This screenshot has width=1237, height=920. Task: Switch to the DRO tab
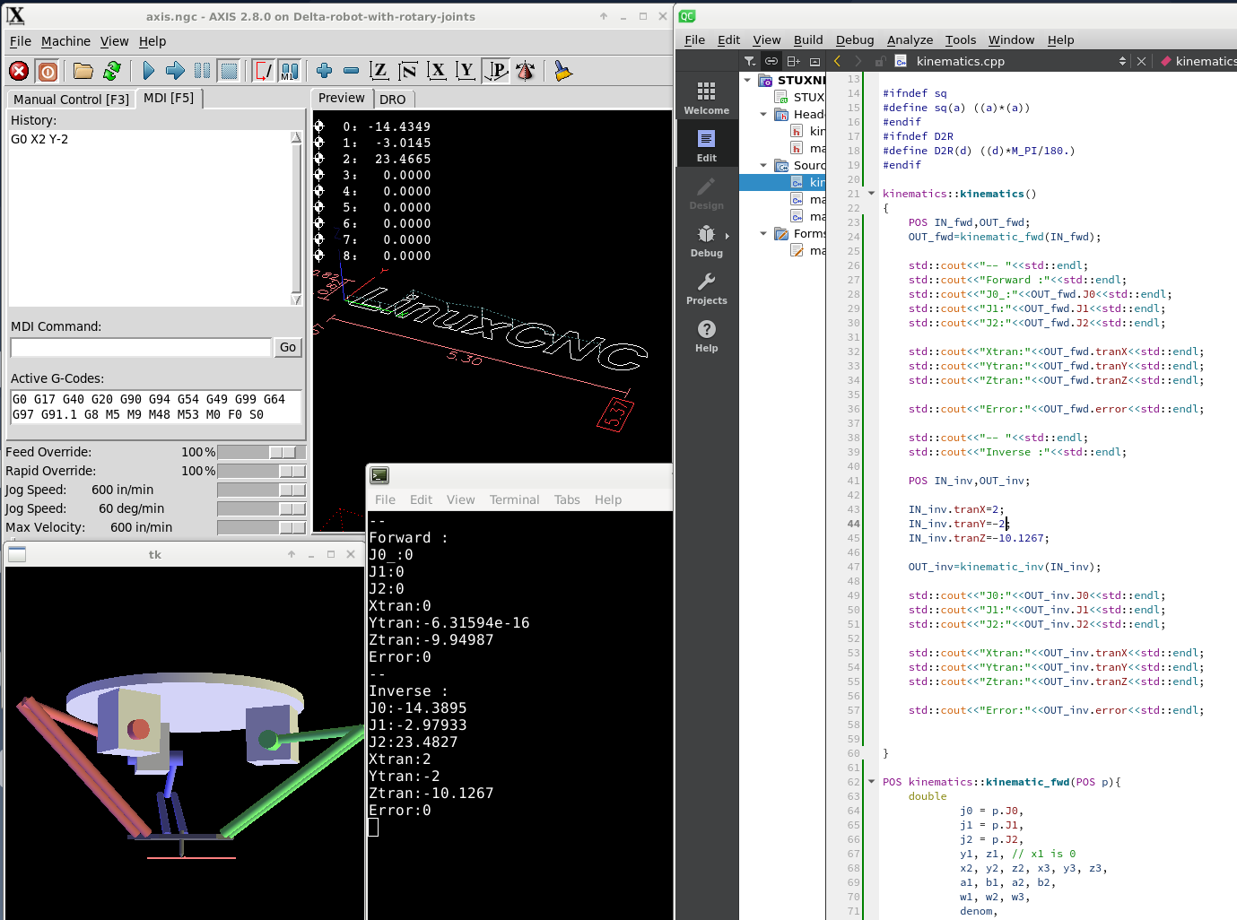click(393, 100)
